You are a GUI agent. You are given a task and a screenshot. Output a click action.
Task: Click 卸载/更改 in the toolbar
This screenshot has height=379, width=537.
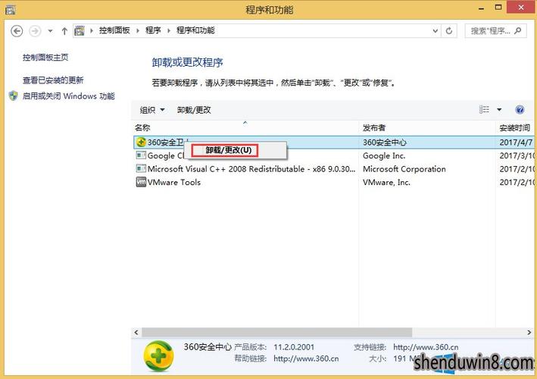tap(194, 110)
